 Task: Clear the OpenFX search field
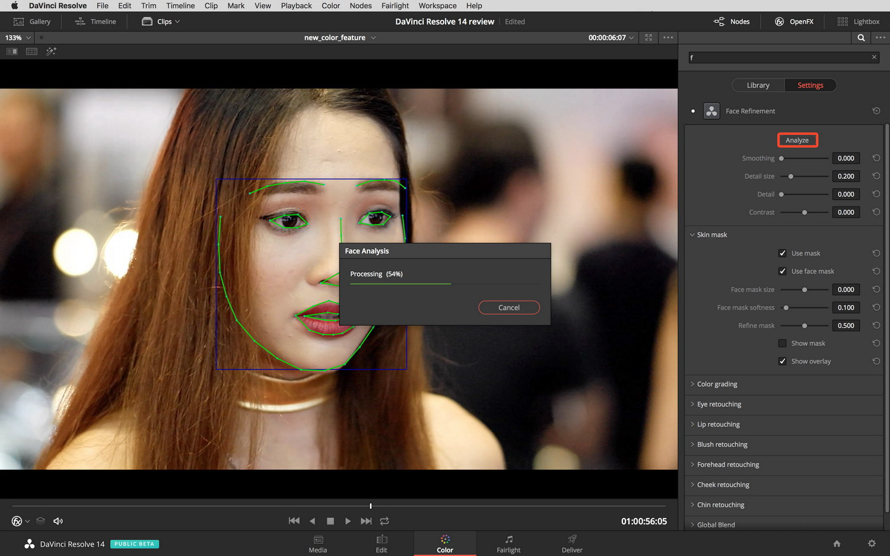coord(874,57)
